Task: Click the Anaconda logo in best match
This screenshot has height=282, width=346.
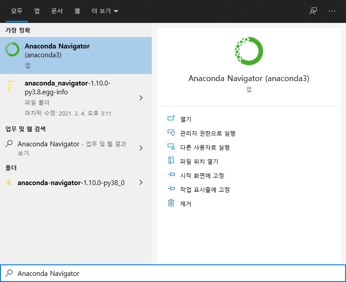Action: coord(12,49)
